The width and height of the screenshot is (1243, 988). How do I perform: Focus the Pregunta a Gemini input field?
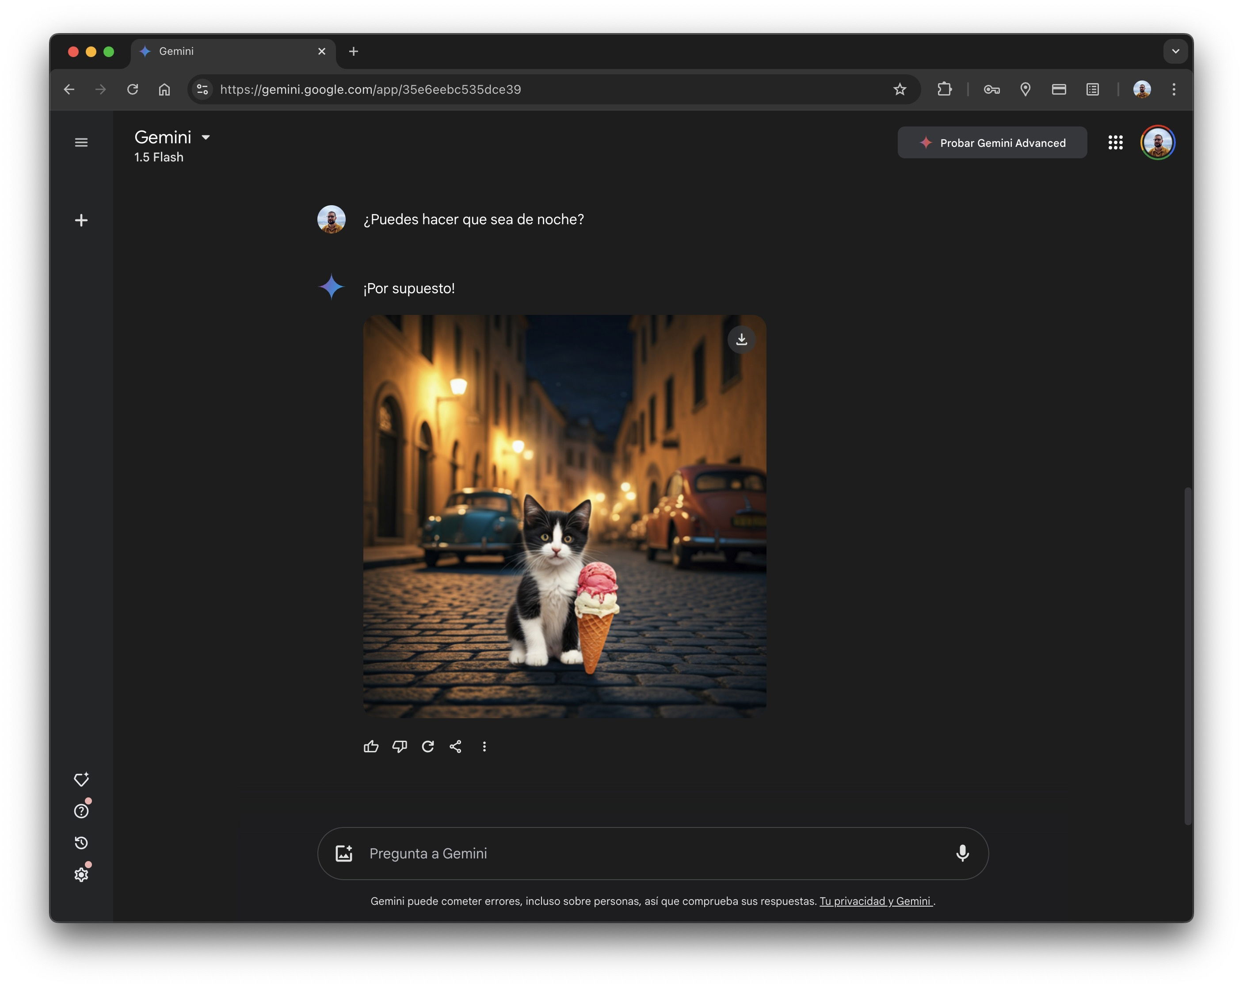point(653,853)
